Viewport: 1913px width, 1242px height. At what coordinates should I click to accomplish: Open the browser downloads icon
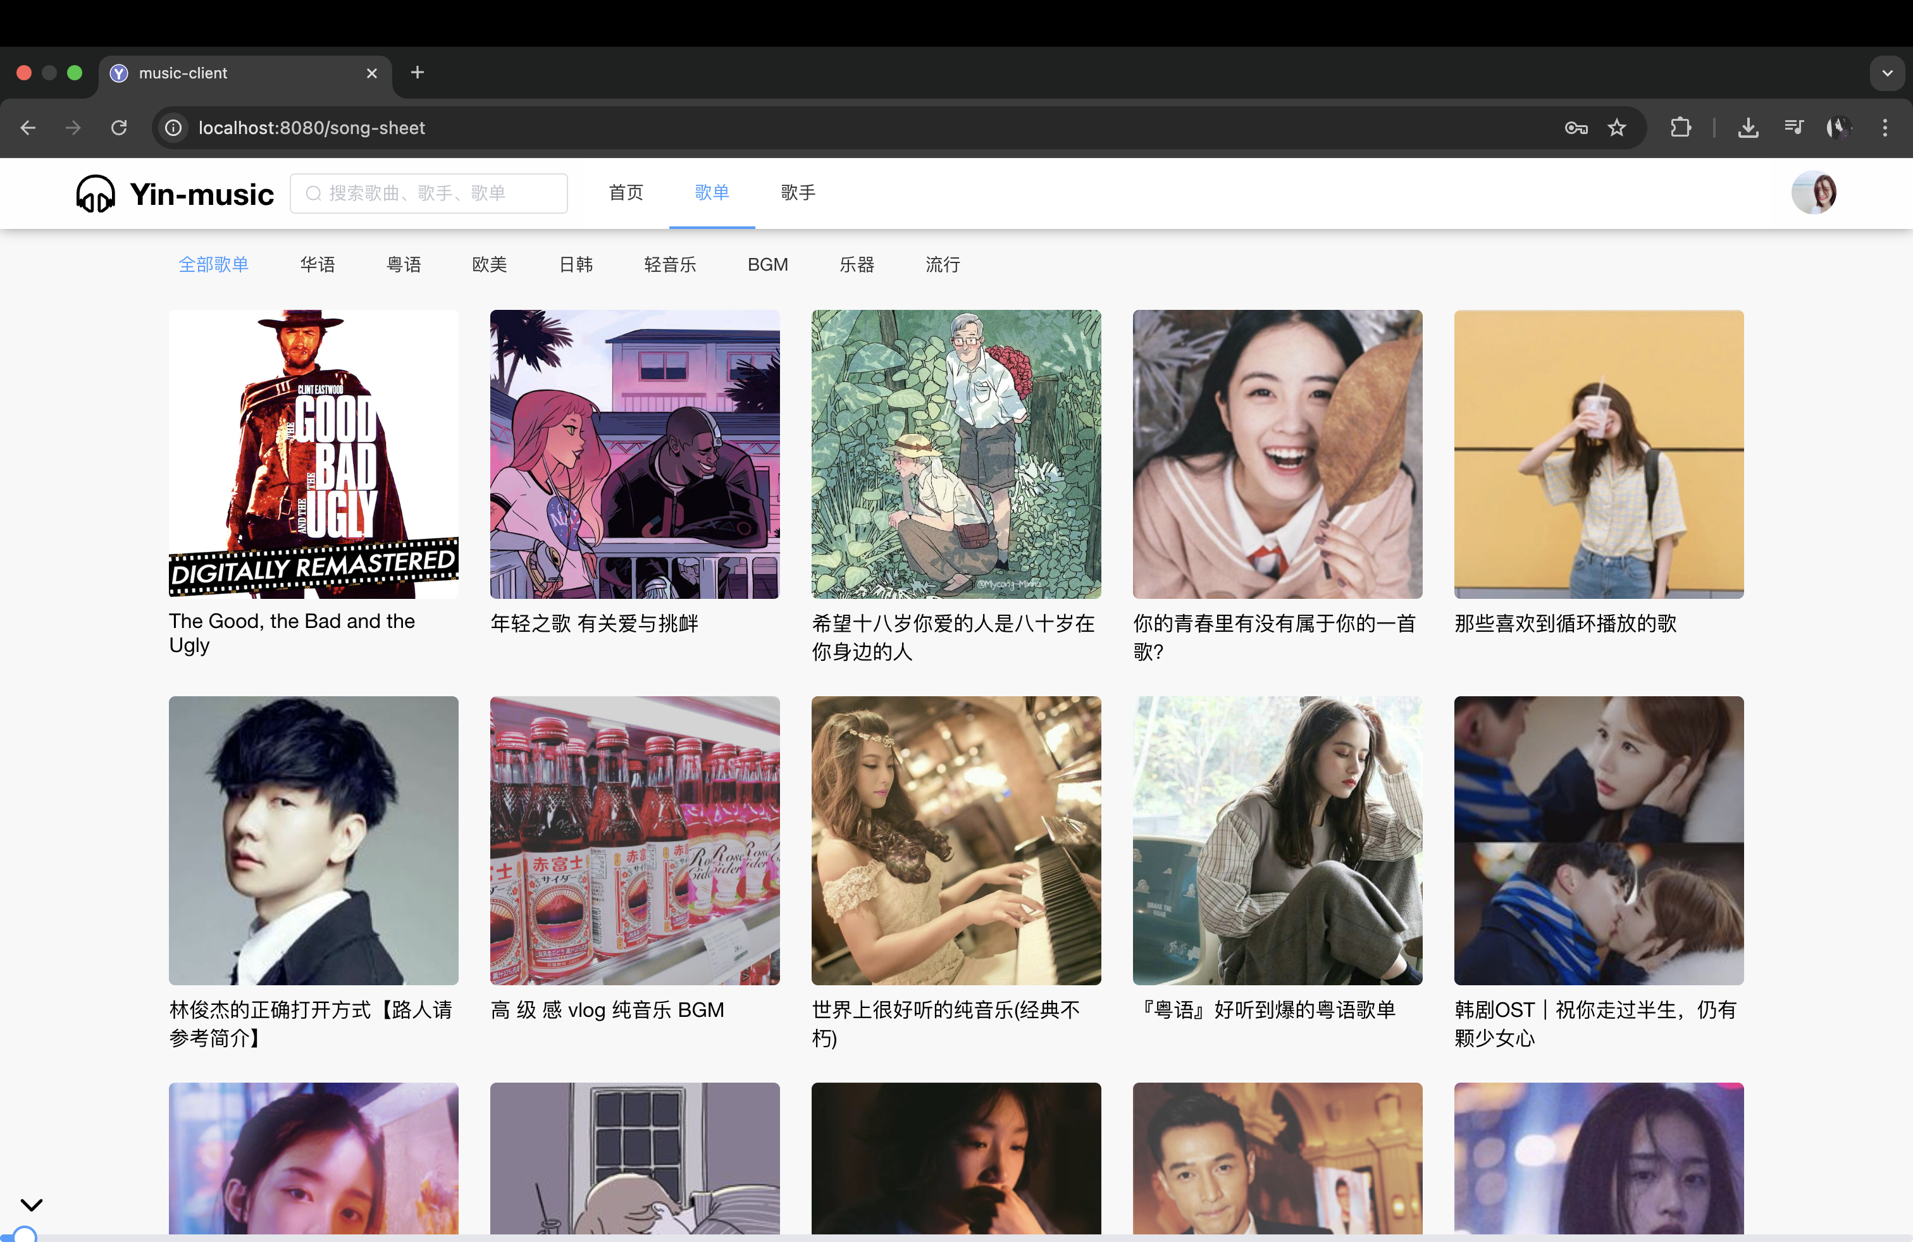coord(1749,128)
